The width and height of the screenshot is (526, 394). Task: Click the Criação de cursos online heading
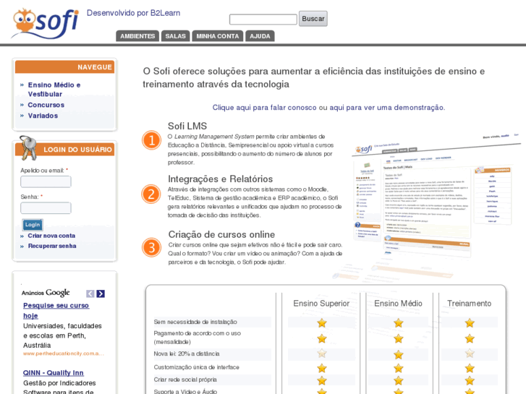coord(221,234)
